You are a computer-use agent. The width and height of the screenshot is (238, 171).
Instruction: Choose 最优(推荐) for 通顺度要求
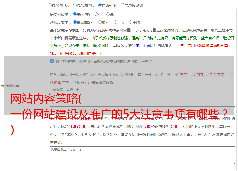[x=75, y=22]
